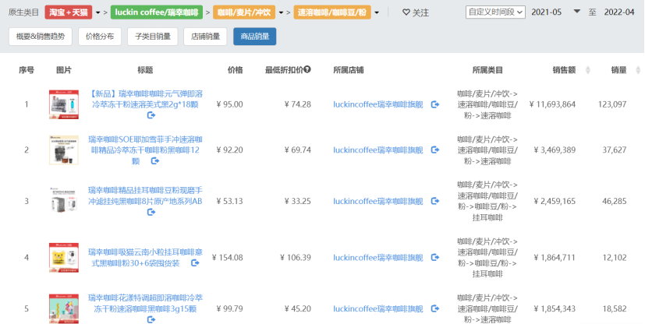Switch to 概要&销售趋势 tab

[41, 37]
